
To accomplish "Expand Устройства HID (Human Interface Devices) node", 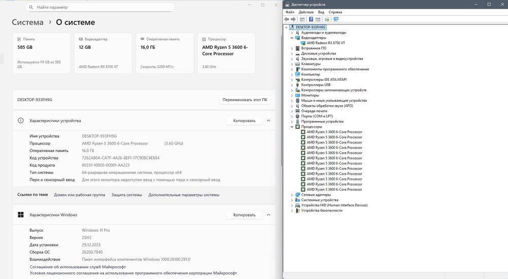I will coord(292,205).
